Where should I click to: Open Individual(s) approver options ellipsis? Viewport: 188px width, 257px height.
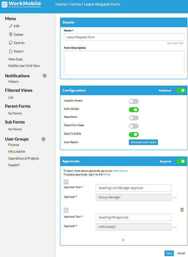coord(175,227)
